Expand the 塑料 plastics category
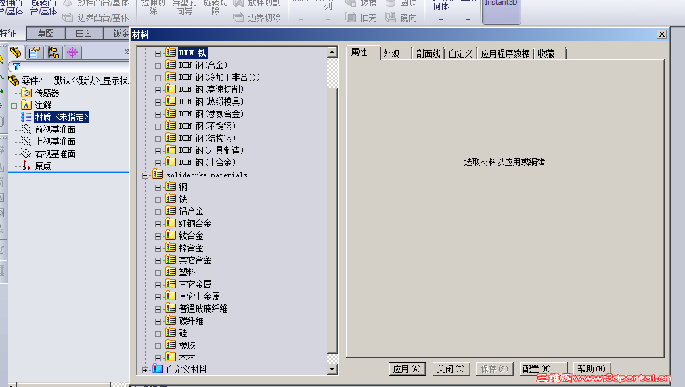The height and width of the screenshot is (387, 685). (x=158, y=273)
